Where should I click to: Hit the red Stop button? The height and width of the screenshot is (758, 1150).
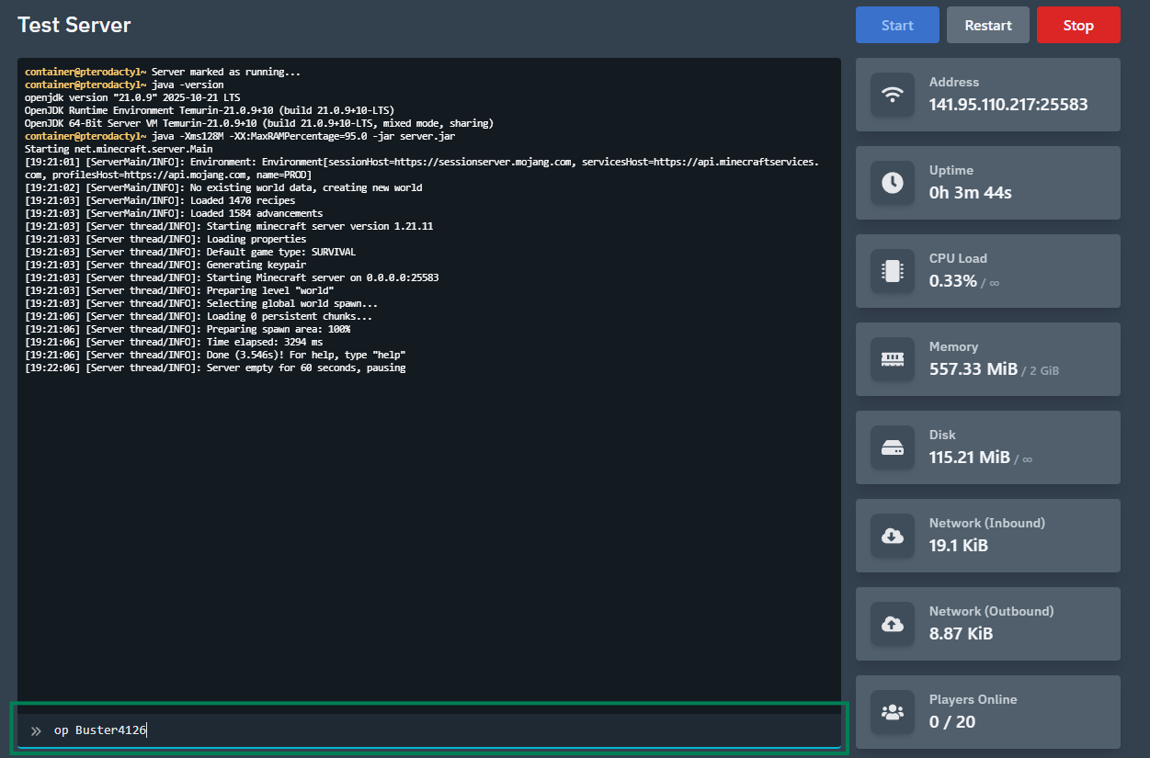(x=1077, y=25)
